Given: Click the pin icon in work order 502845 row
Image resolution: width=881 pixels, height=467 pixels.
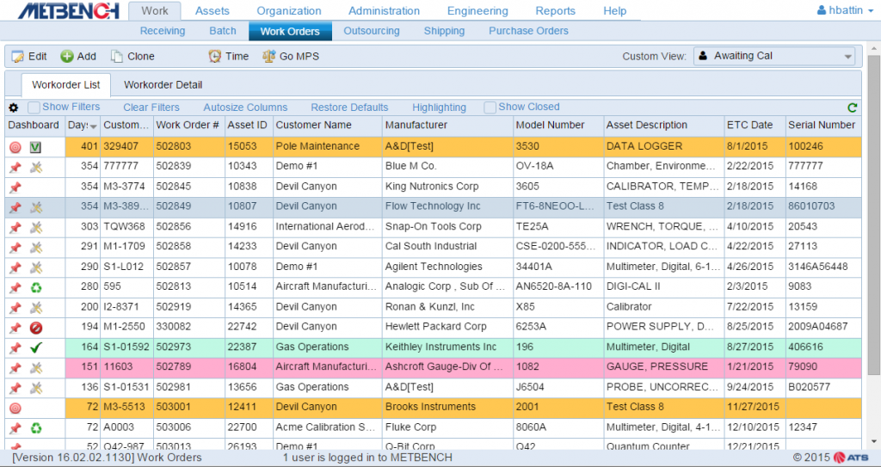Looking at the screenshot, I should pyautogui.click(x=15, y=187).
